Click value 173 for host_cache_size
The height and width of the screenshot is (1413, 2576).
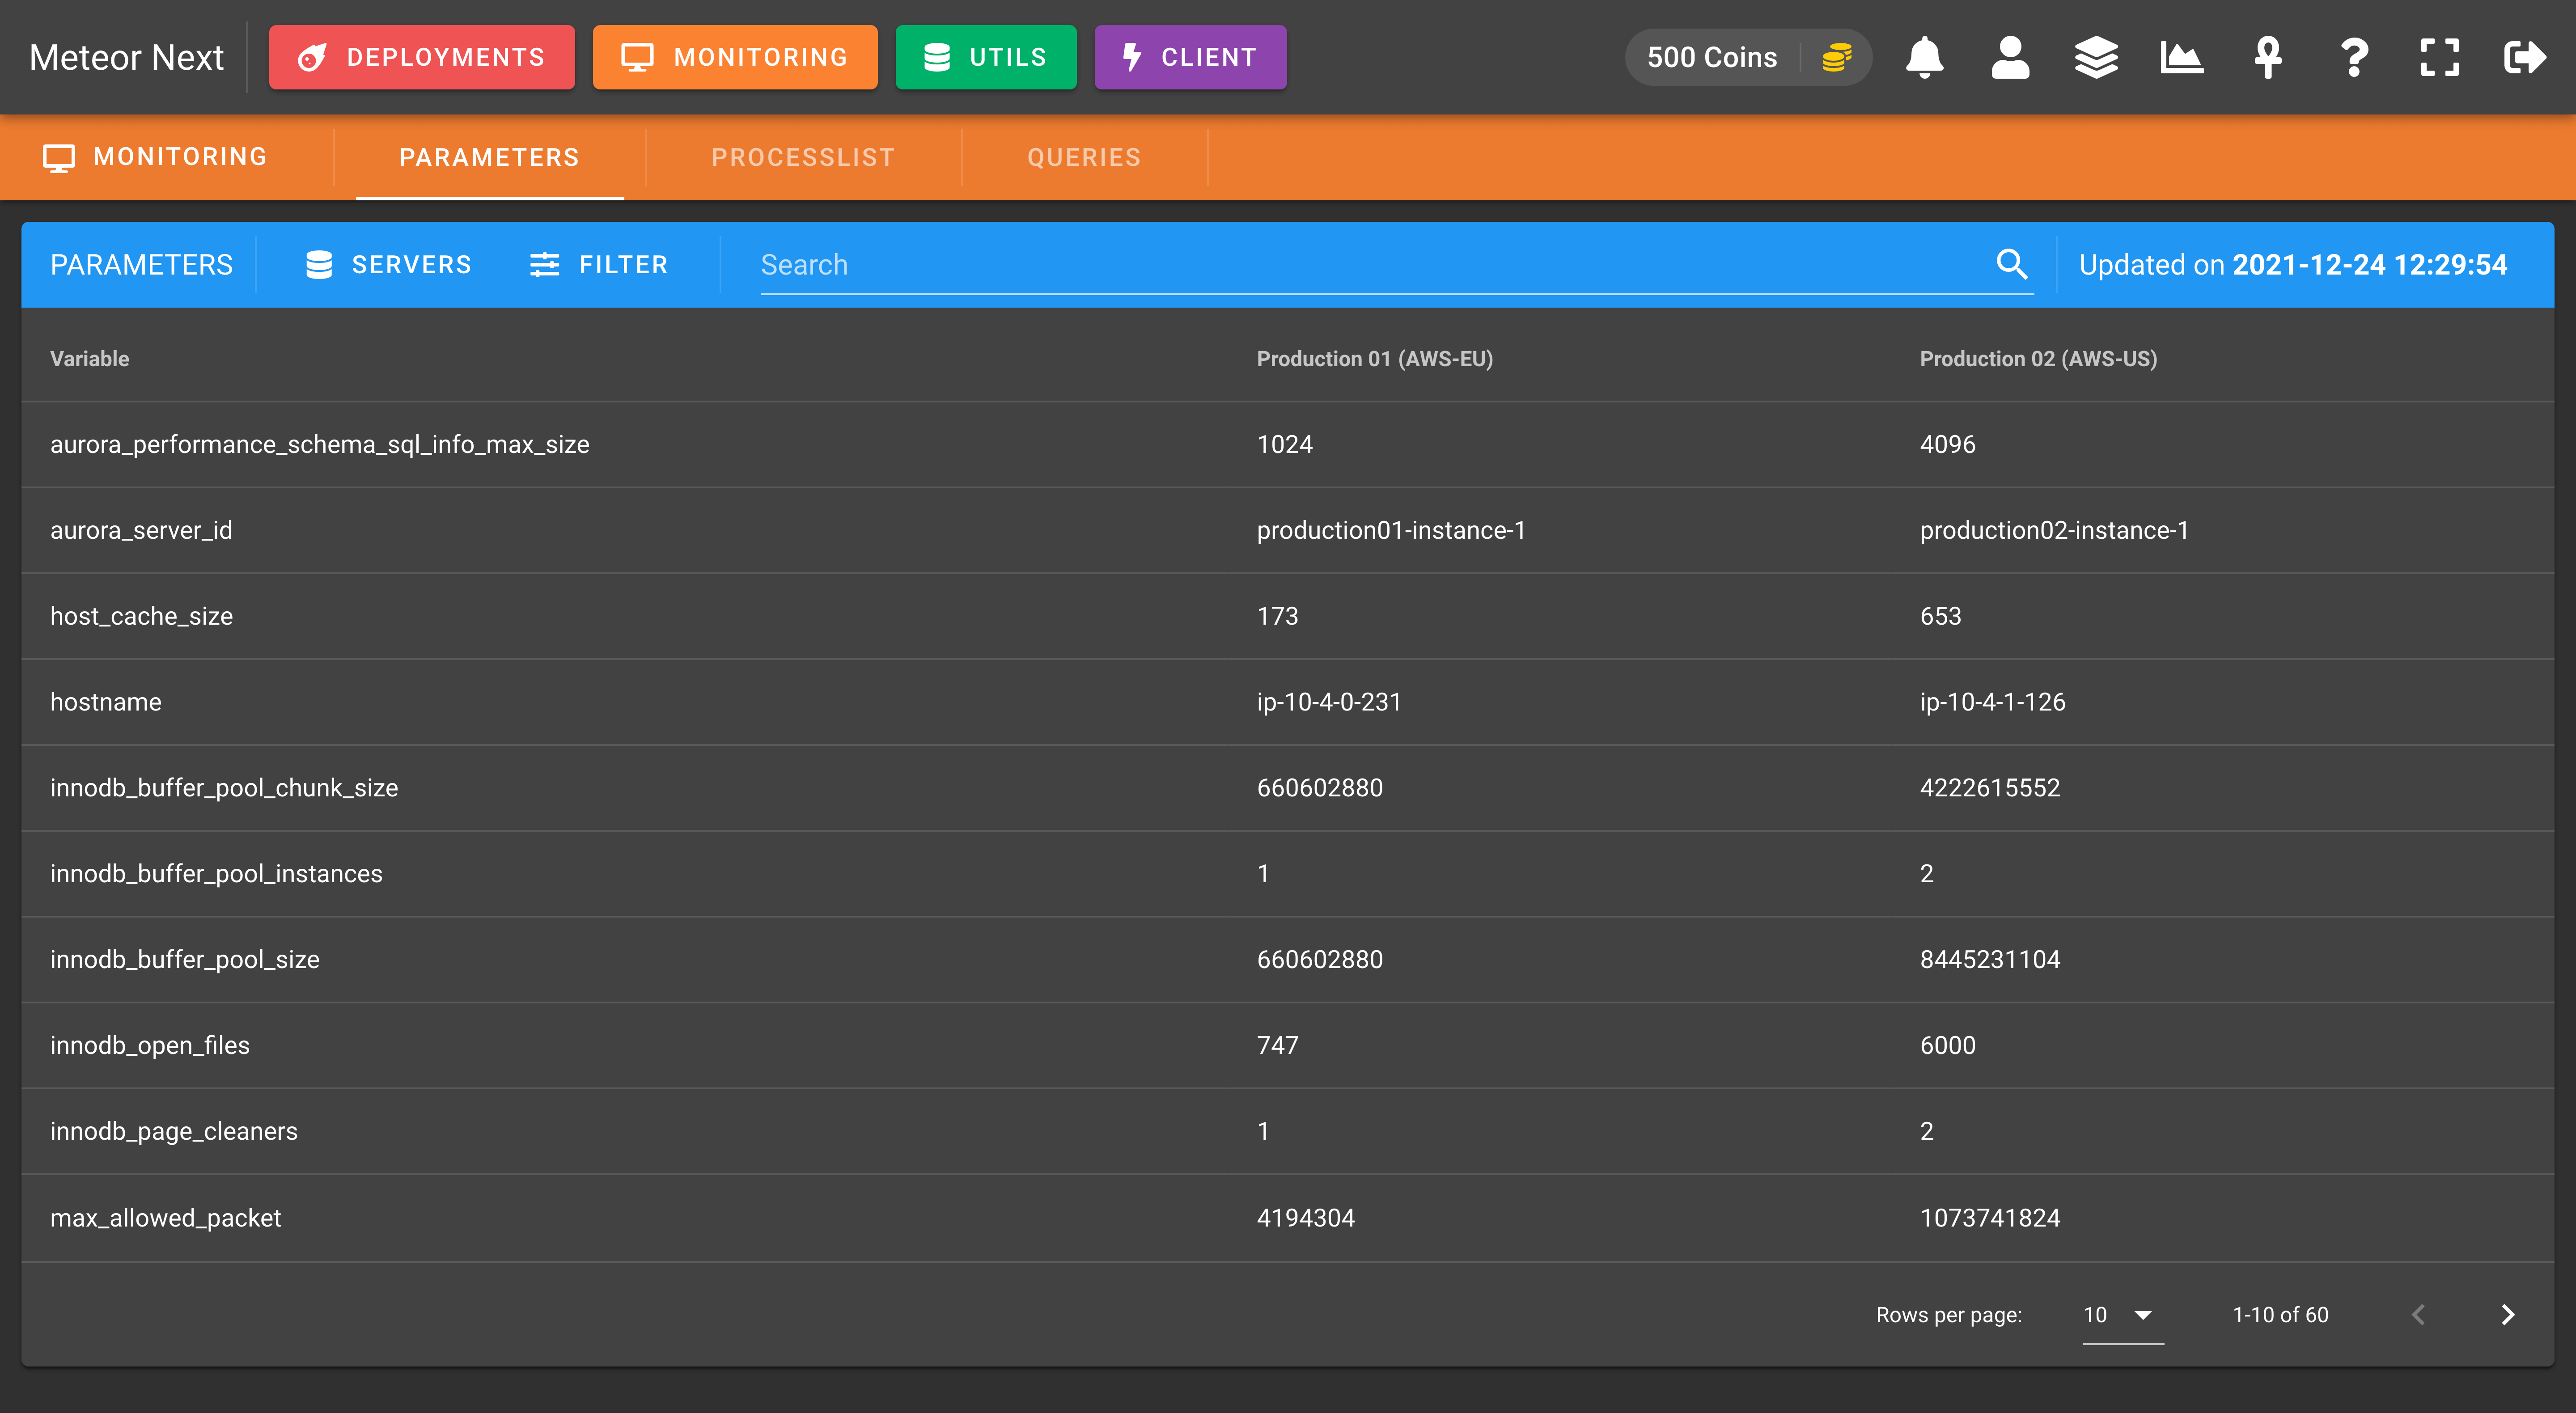[1278, 616]
